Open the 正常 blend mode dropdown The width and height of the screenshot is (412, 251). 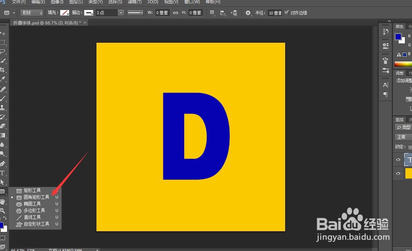[x=403, y=137]
